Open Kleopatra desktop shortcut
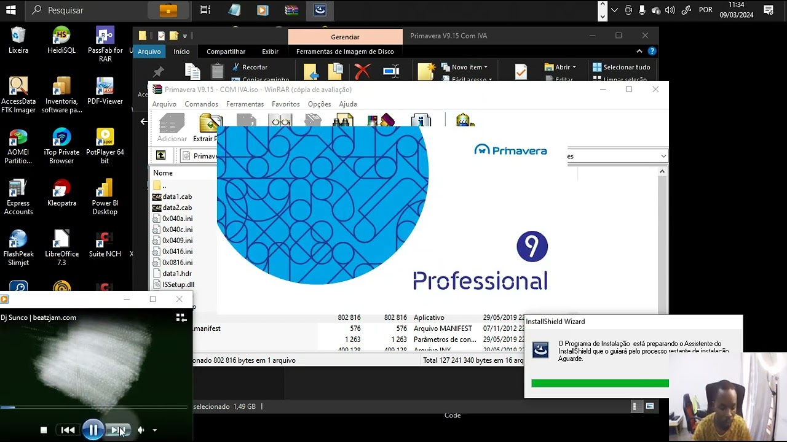Image resolution: width=787 pixels, height=442 pixels. (x=61, y=193)
